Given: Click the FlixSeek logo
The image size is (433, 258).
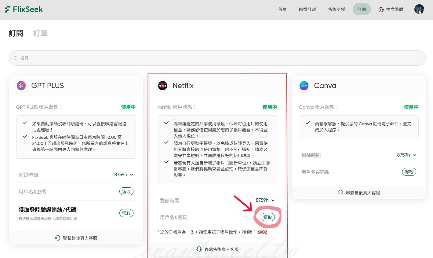Looking at the screenshot, I should coord(24,9).
